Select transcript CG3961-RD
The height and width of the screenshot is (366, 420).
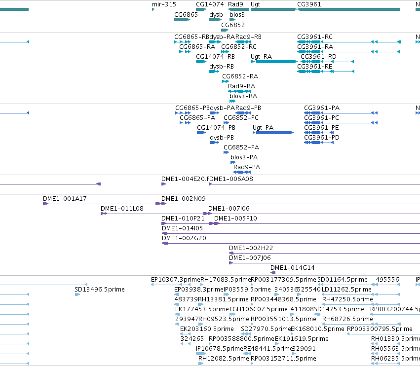pyautogui.click(x=318, y=57)
